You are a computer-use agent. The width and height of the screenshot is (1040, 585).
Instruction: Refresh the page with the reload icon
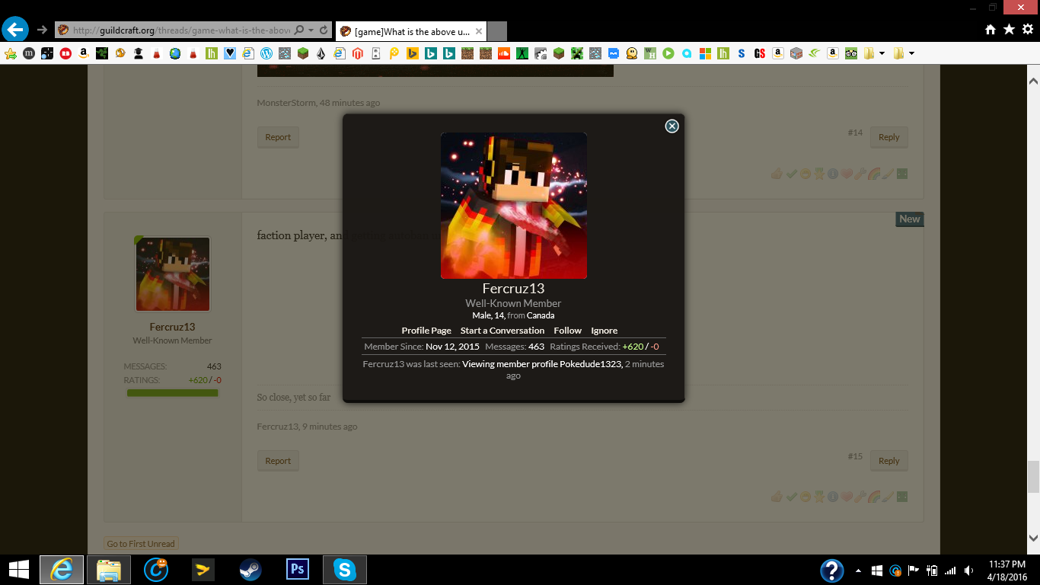coord(324,30)
